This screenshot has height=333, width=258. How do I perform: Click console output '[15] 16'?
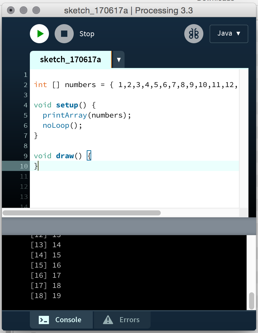click(46, 265)
